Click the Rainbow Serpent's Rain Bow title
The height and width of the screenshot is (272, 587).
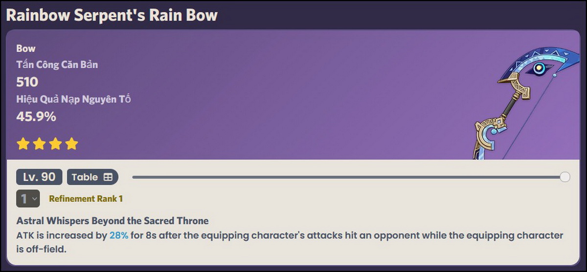point(112,15)
